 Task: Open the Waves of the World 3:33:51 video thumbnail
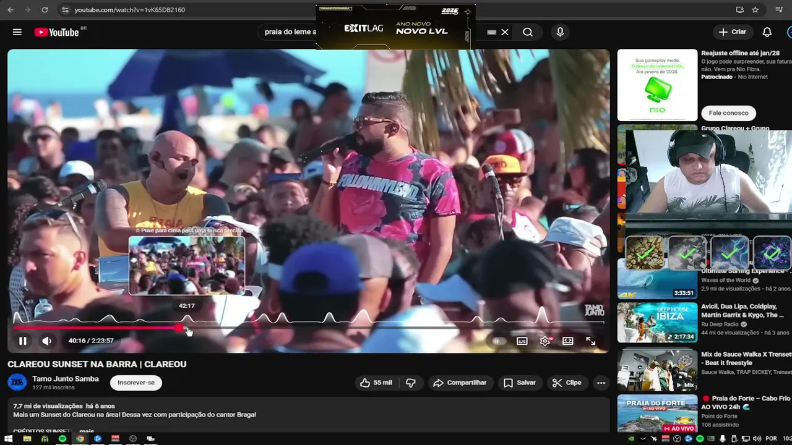(657, 279)
